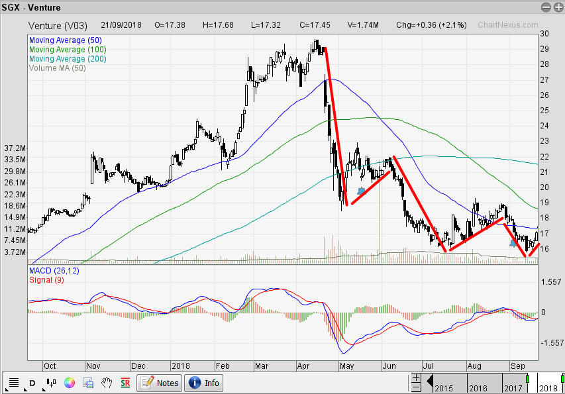Open the chart list menu icon
The image size is (565, 394).
pyautogui.click(x=13, y=383)
